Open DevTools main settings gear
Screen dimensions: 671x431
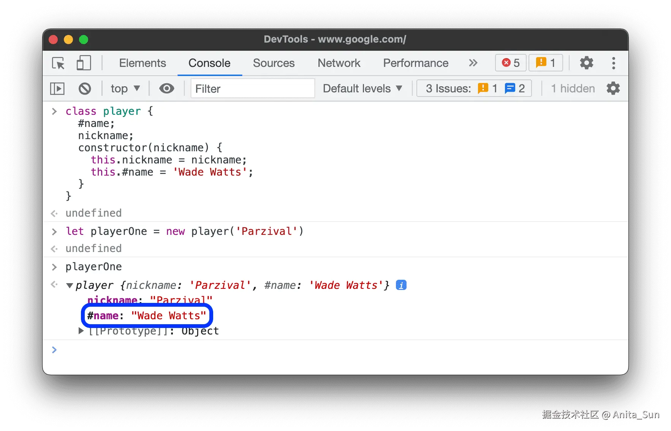click(586, 63)
